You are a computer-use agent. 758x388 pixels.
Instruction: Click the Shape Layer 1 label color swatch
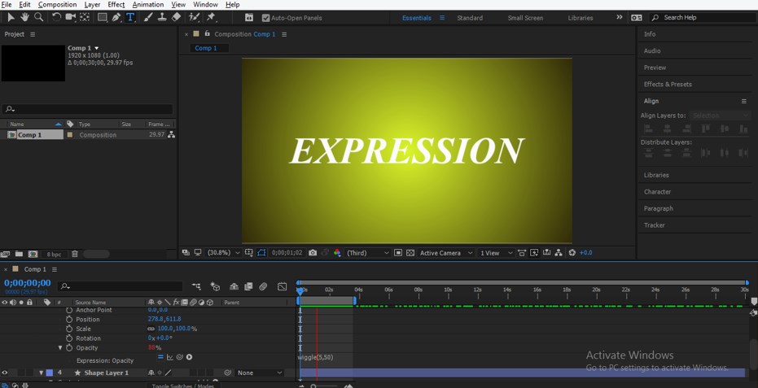click(49, 373)
